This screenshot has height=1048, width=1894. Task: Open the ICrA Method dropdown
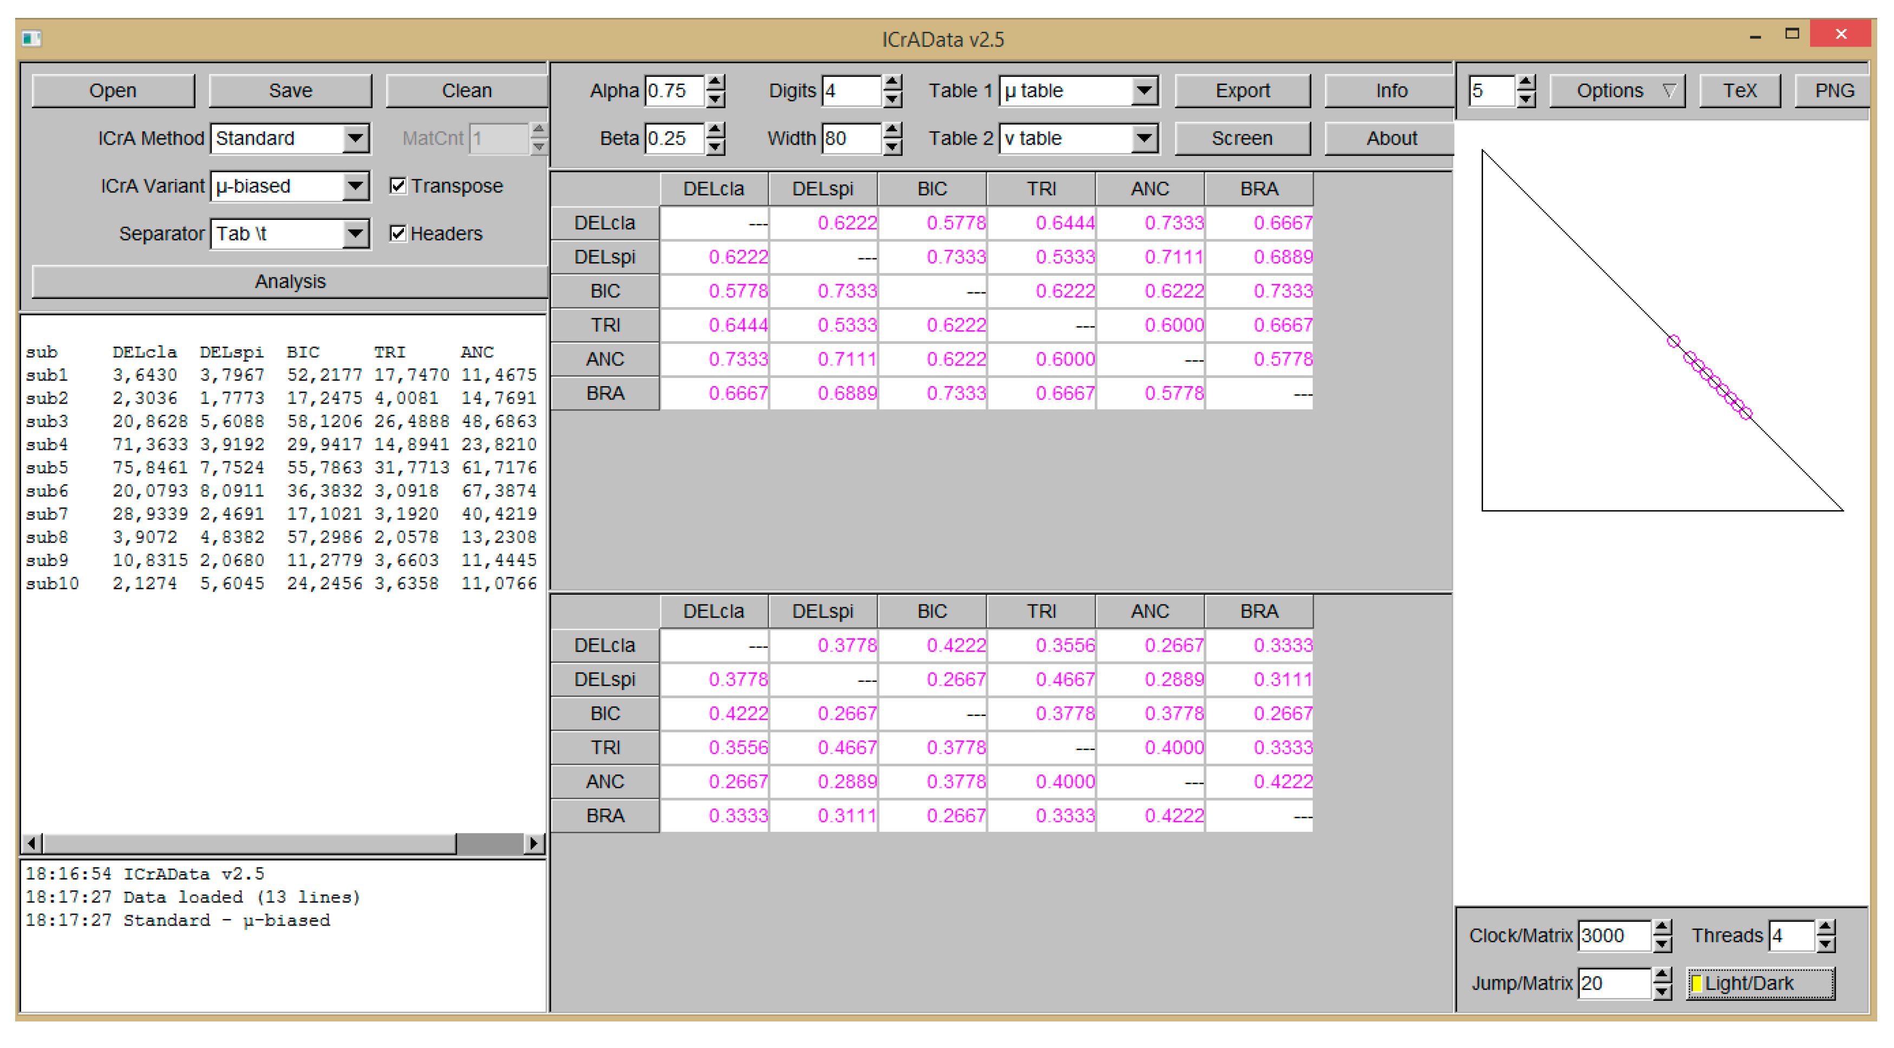coord(355,138)
